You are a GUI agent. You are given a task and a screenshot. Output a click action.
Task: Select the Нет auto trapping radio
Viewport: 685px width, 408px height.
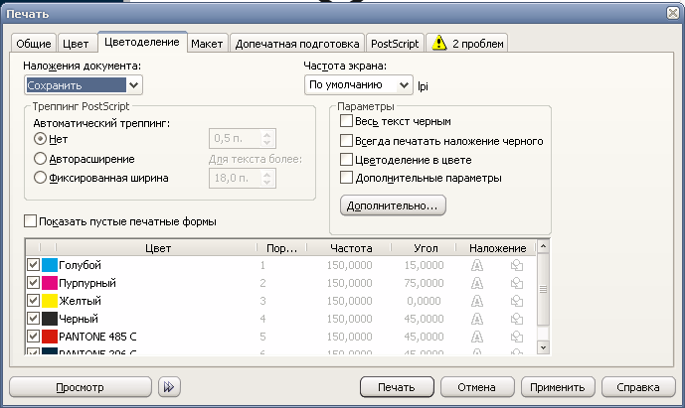coord(40,139)
